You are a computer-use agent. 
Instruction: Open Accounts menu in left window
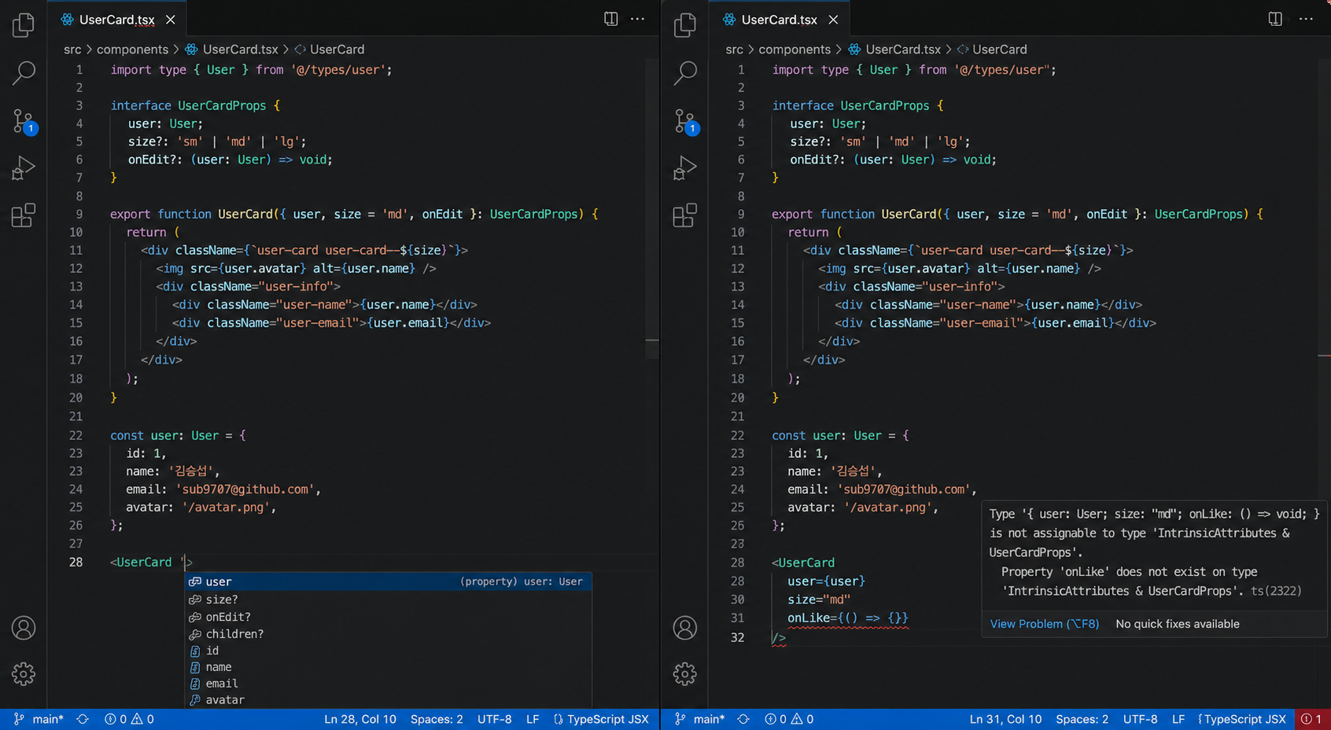(x=24, y=628)
